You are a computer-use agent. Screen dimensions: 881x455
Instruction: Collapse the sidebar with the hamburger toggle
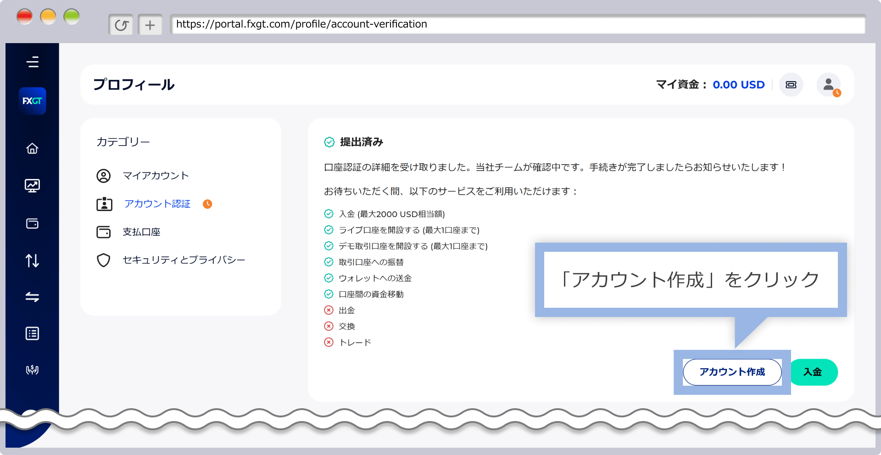(x=32, y=62)
